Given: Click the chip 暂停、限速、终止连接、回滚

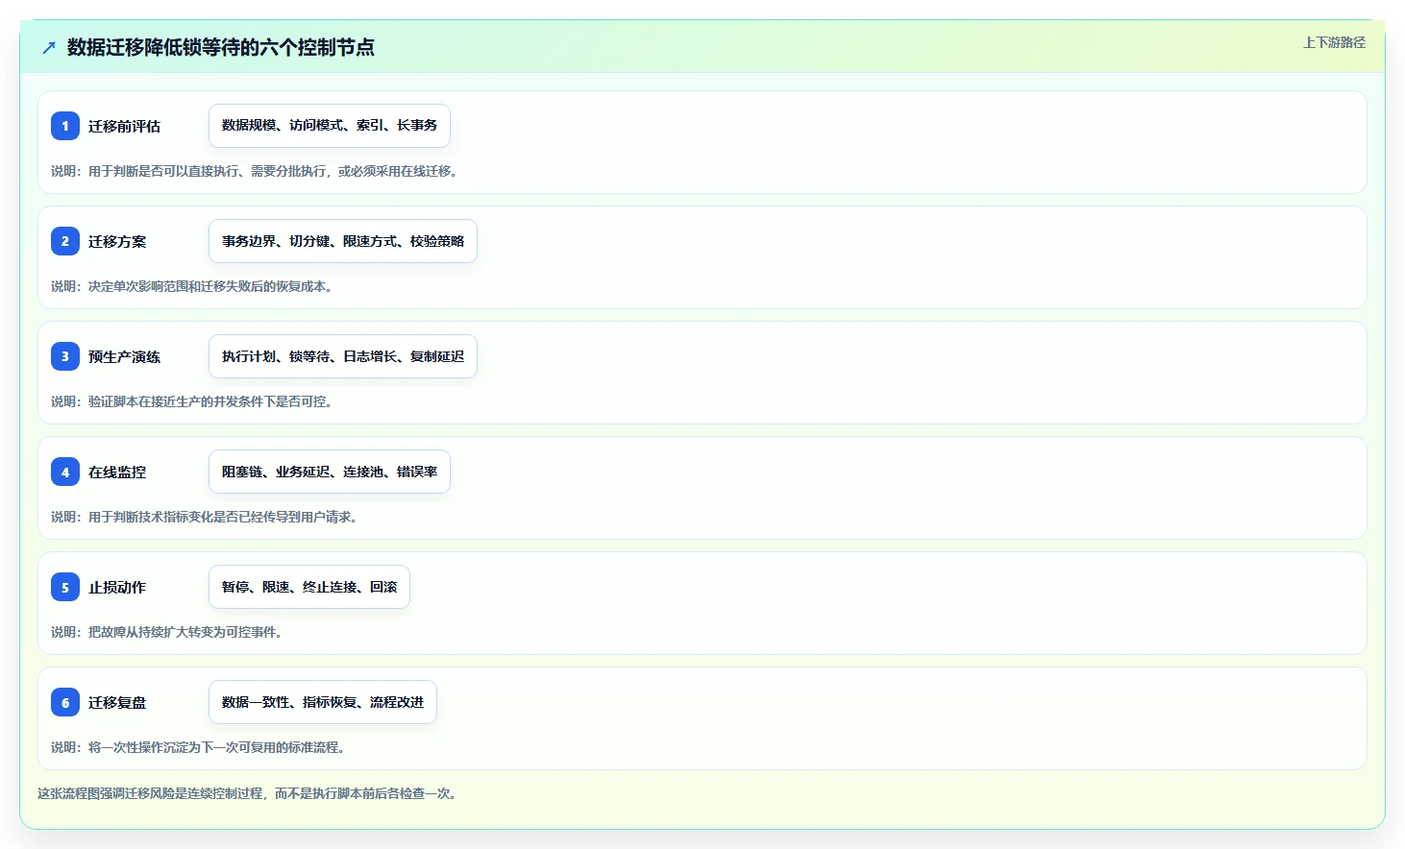Looking at the screenshot, I should 309,587.
